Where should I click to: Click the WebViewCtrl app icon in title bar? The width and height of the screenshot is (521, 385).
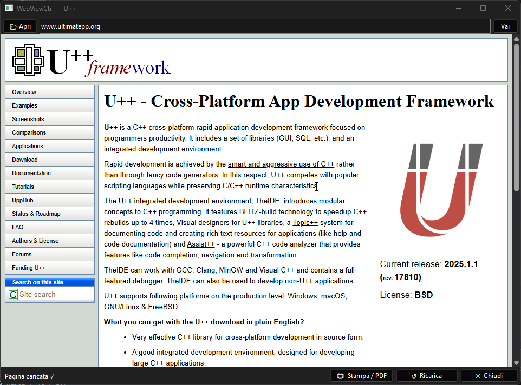9,8
